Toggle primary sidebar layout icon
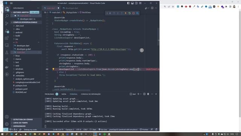This screenshot has width=241, height=136. coord(128,3)
